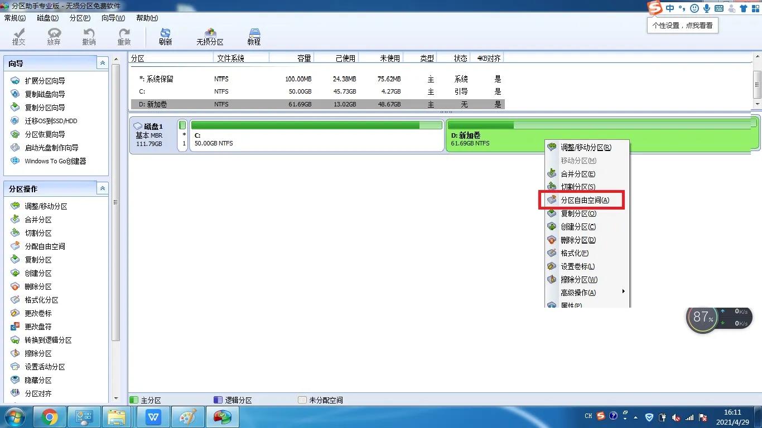
Task: Select the C: 50.00GB NTFS partition block
Action: [x=316, y=135]
